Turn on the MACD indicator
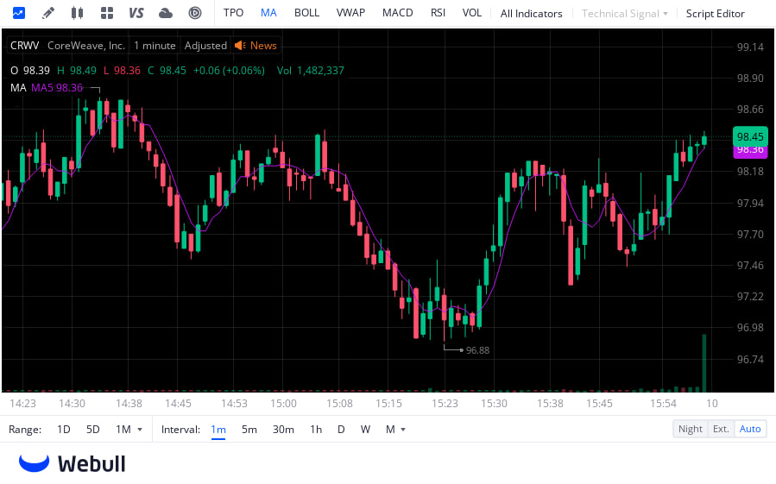The width and height of the screenshot is (776, 484). (398, 13)
